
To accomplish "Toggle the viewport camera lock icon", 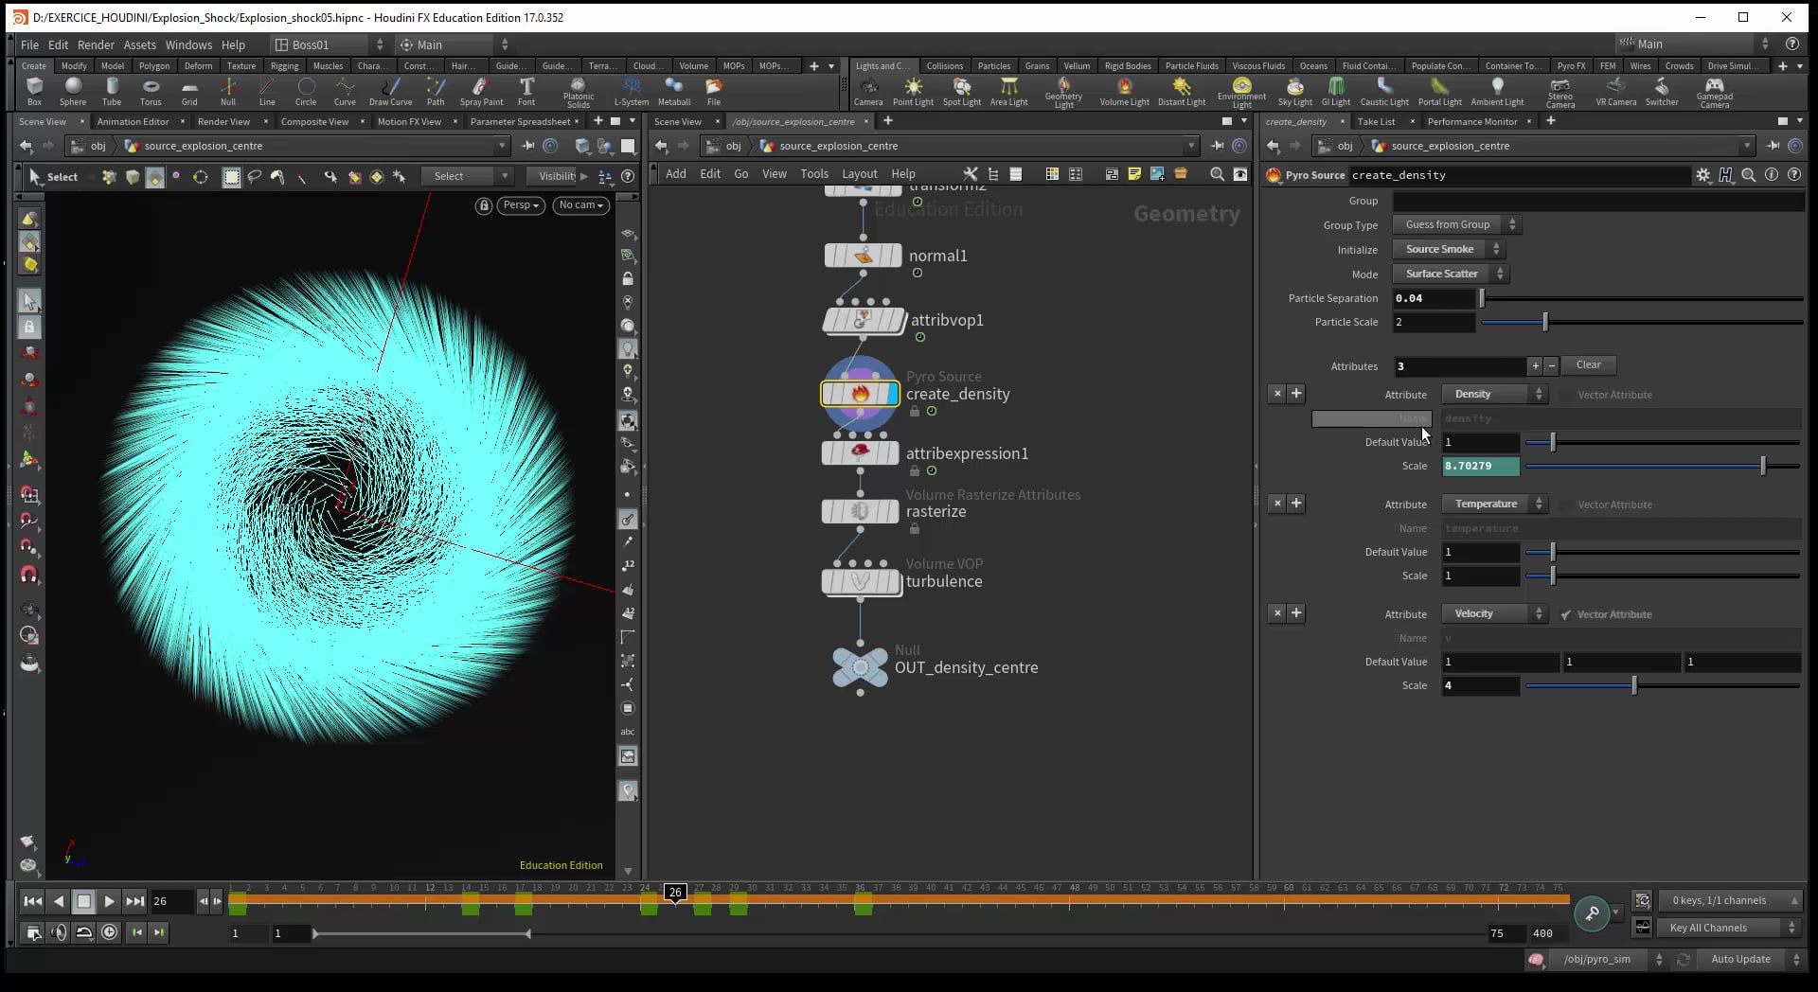I will pyautogui.click(x=483, y=205).
